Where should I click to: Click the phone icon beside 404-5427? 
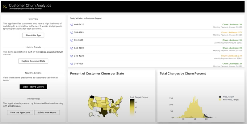tap(72, 24)
